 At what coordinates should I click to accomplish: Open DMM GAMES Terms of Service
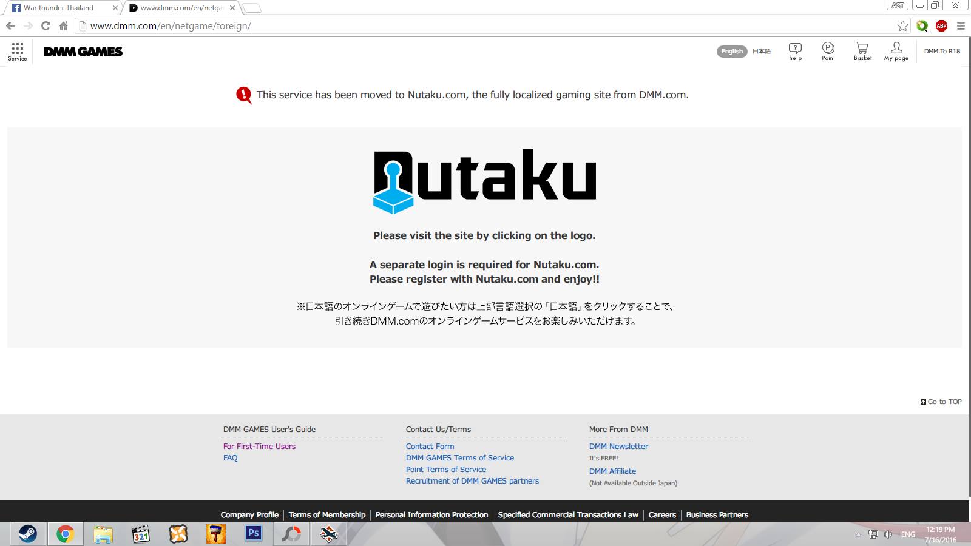[460, 457]
